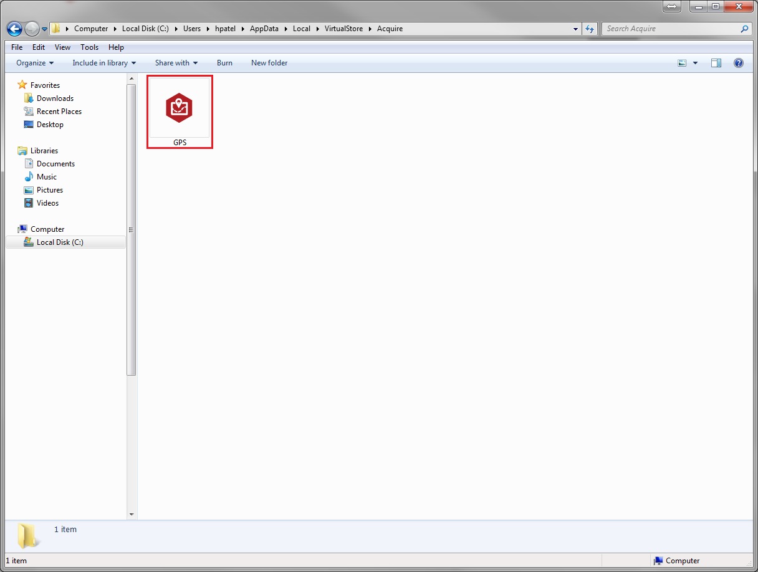
Task: Open Videos library
Action: coord(47,203)
